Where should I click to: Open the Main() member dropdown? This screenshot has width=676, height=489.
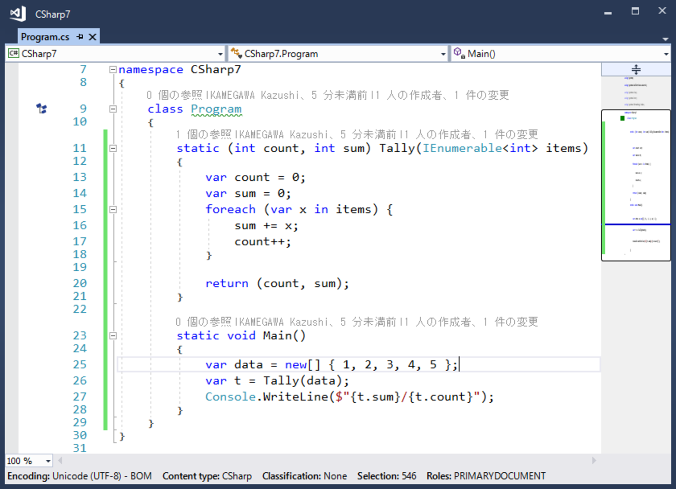coord(666,54)
